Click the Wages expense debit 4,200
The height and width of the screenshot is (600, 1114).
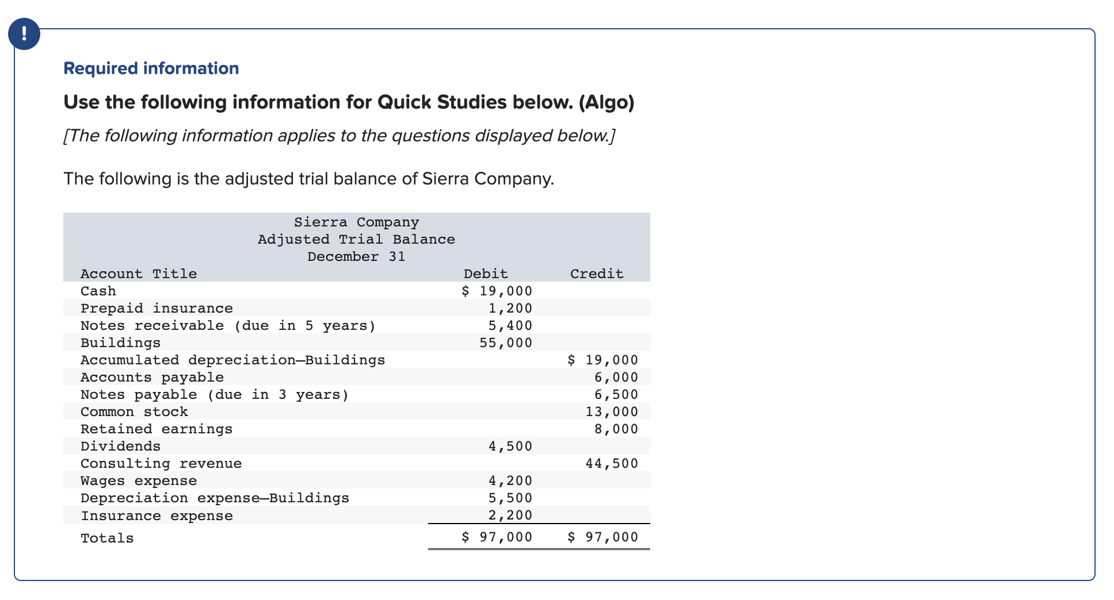511,481
